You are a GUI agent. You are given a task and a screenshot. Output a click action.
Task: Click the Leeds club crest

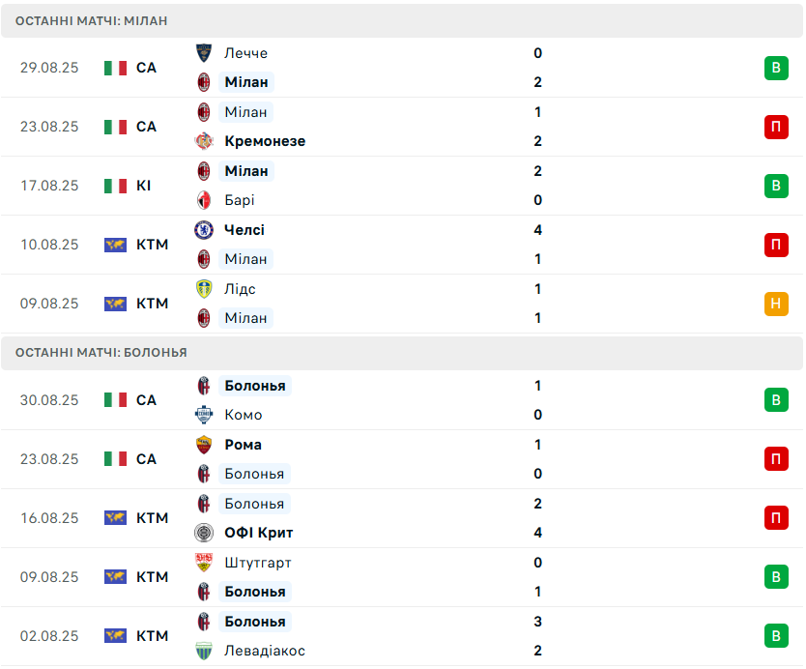click(x=204, y=289)
